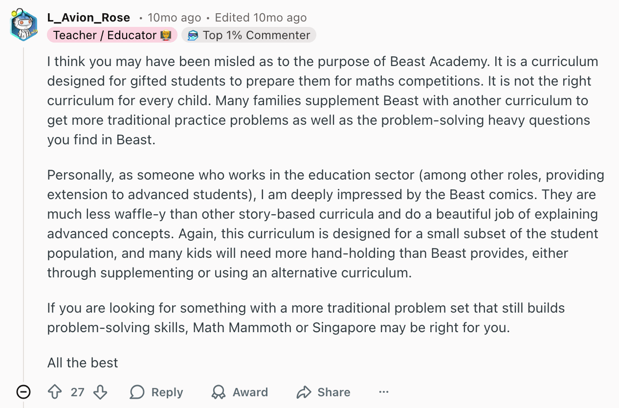The width and height of the screenshot is (619, 408).
Task: Open the Top 1% Commenter badge
Action: (x=249, y=35)
